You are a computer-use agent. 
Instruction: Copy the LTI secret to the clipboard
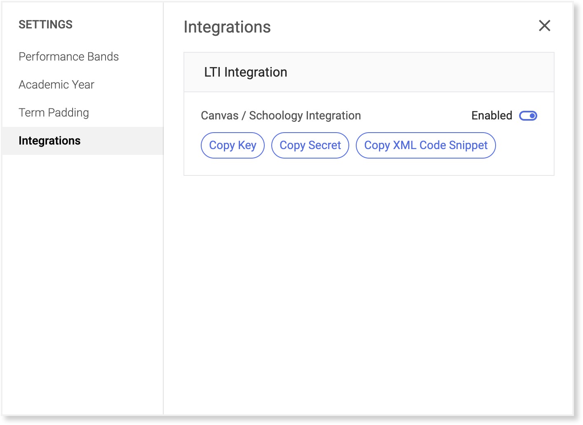click(x=310, y=145)
